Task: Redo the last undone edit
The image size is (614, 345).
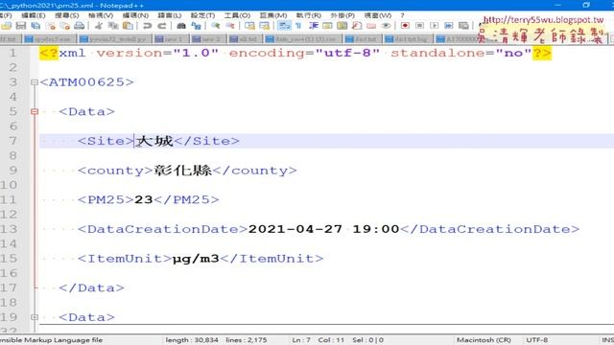Action: tap(162, 26)
